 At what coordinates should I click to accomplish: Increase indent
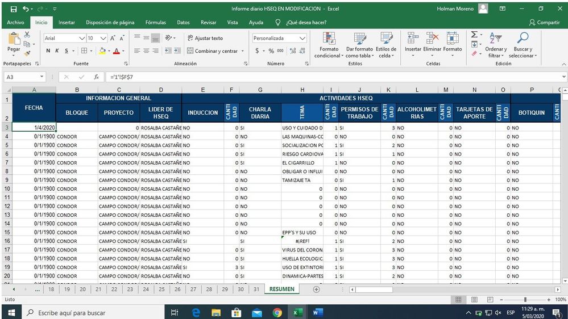click(177, 51)
